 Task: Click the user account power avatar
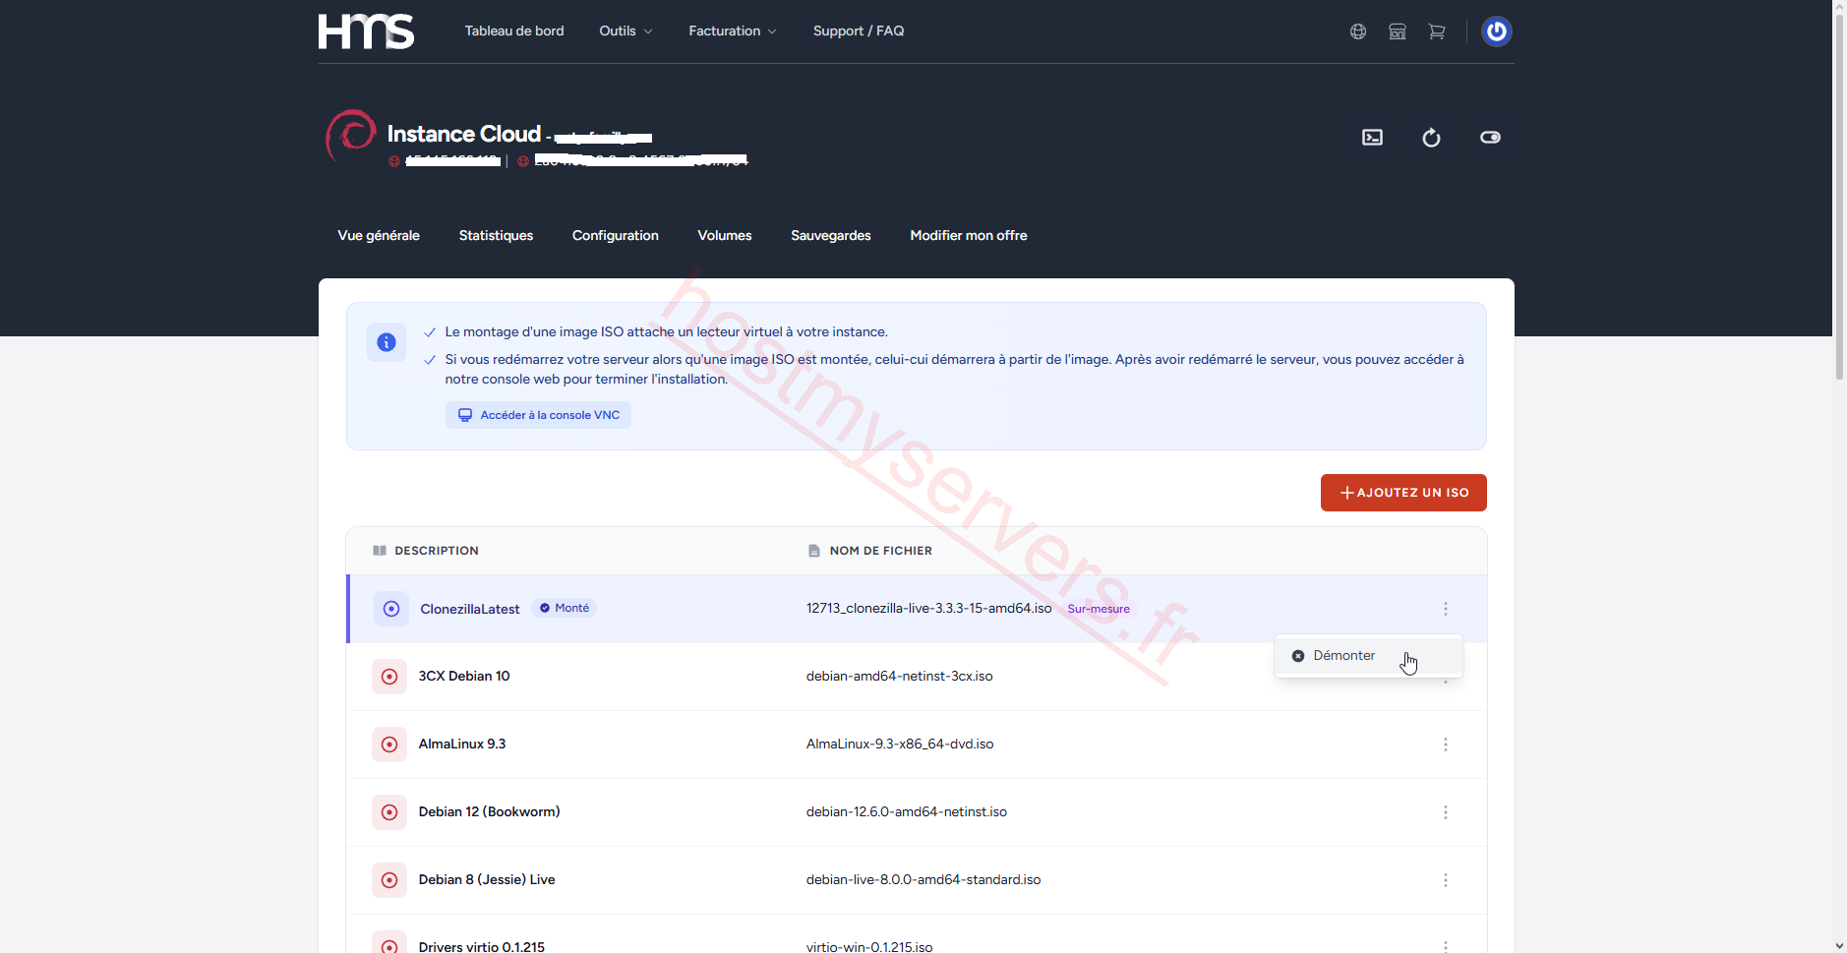[1496, 31]
